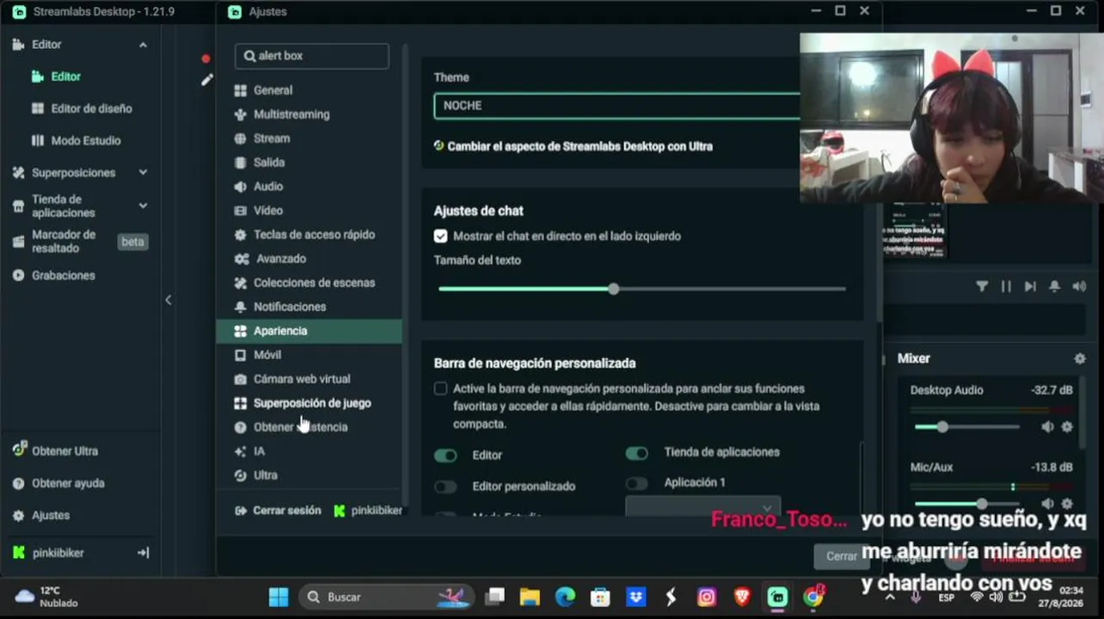
Task: Turn on the Aplicación 1 toggle
Action: pyautogui.click(x=637, y=483)
